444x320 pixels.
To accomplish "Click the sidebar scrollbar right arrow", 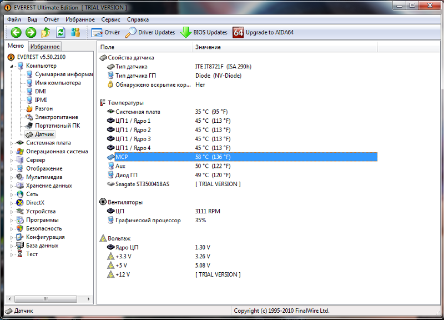I will click(x=89, y=299).
